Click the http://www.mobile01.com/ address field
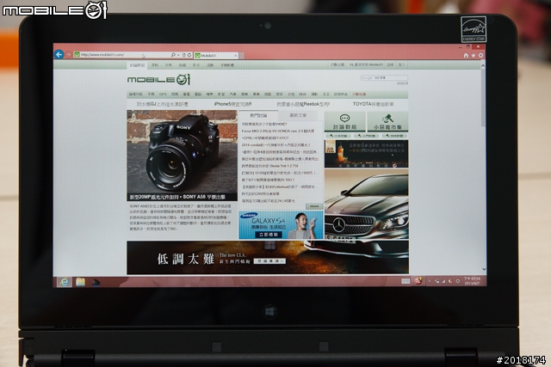 [121, 55]
